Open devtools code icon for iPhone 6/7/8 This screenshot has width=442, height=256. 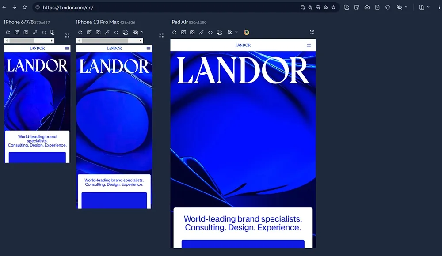tap(44, 32)
